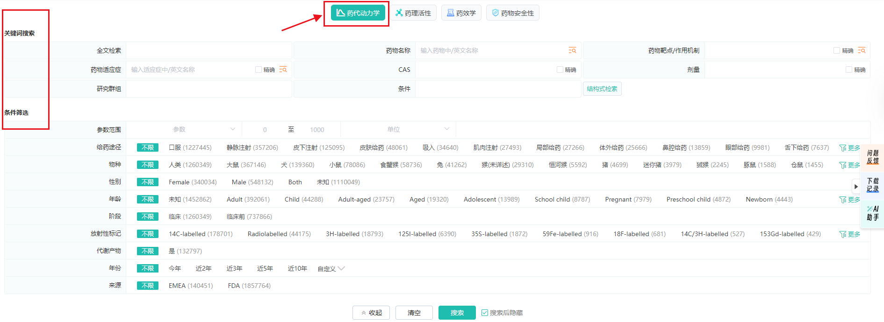The height and width of the screenshot is (322, 884).
Task: Click the 全文检索 input field
Action: coord(209,50)
